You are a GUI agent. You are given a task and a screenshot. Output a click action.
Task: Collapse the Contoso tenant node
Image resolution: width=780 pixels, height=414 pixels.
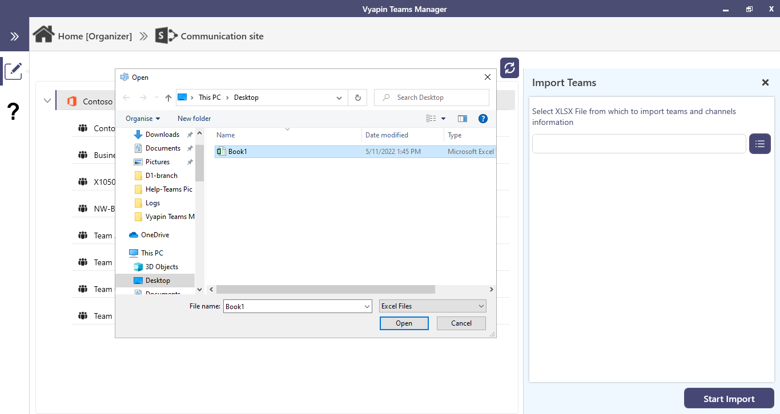(x=47, y=101)
